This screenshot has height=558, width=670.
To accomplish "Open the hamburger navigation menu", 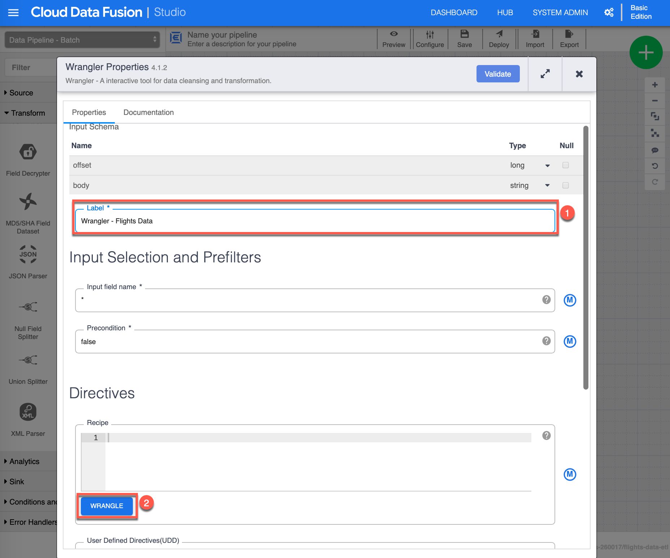I will pyautogui.click(x=13, y=13).
